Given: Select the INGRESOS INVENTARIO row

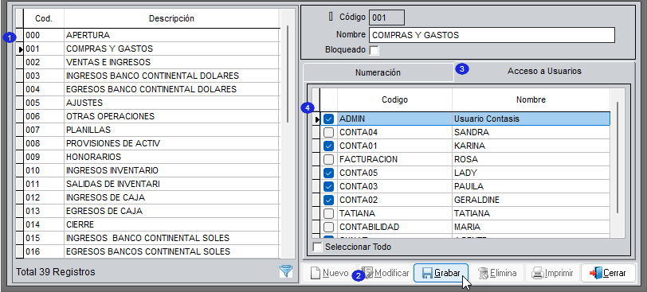Looking at the screenshot, I should tap(151, 170).
